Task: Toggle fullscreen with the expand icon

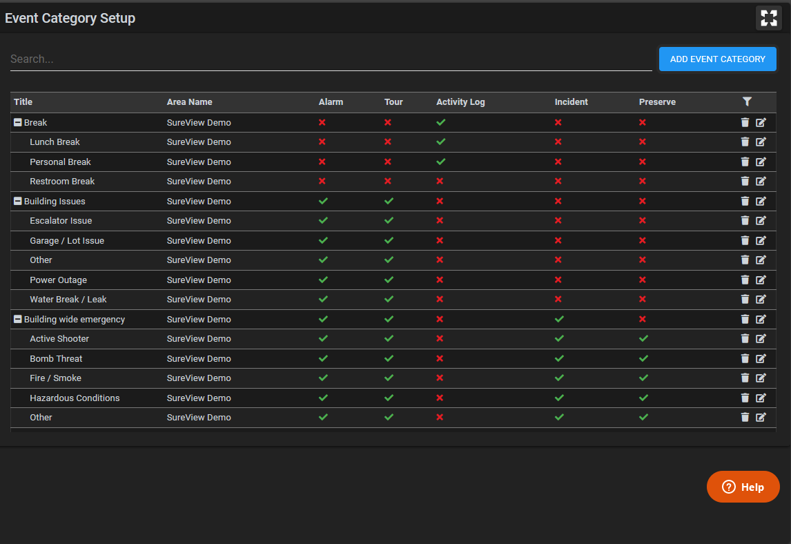Action: 768,18
